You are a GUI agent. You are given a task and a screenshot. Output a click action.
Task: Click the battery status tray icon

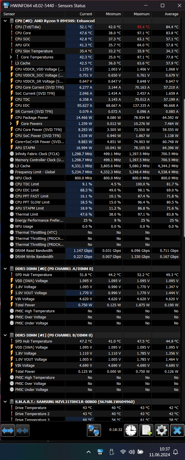tap(140, 452)
